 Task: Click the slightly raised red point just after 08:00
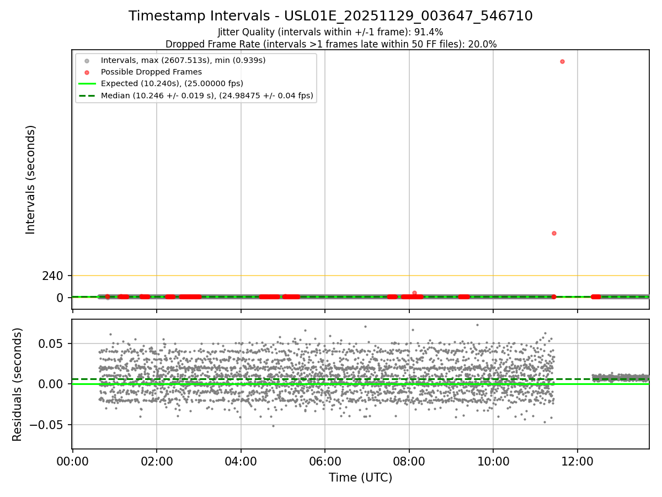414,293
